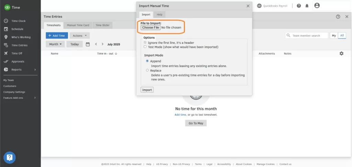Select the Import tab in dialog

(x=146, y=14)
